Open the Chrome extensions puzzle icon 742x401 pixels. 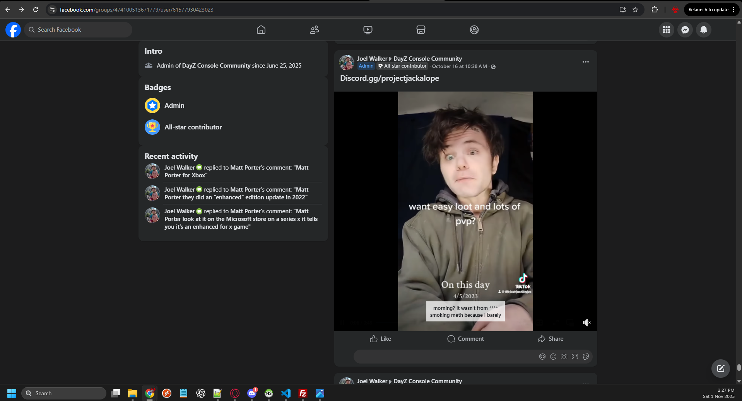[655, 10]
